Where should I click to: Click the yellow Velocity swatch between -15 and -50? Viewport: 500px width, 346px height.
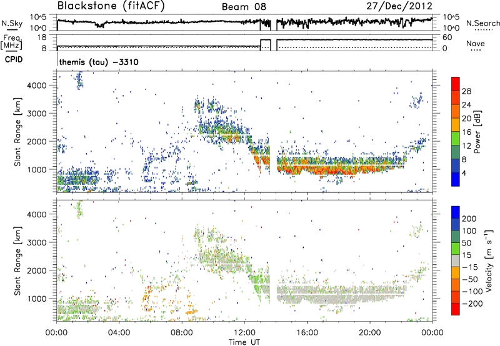point(456,273)
